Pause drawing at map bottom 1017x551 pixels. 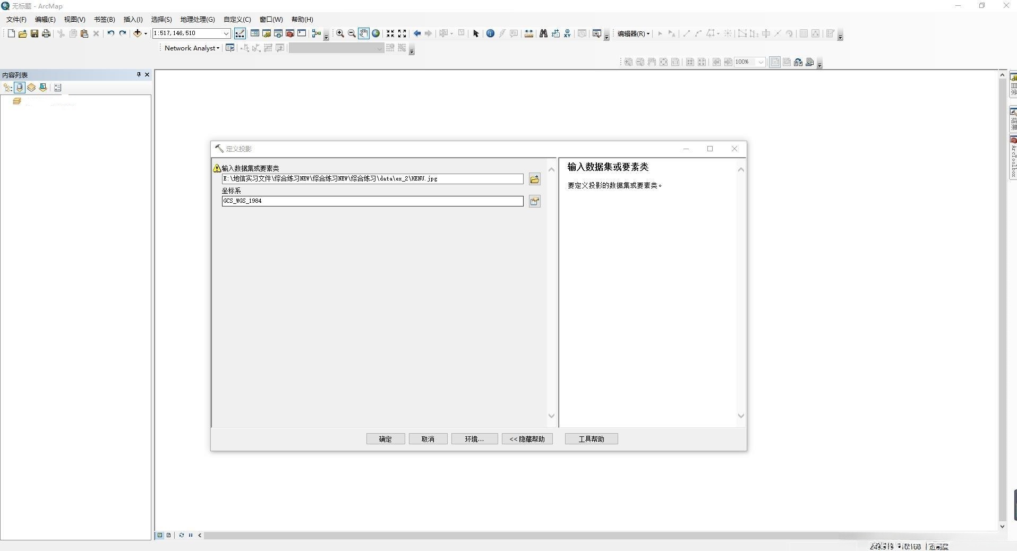tap(191, 535)
